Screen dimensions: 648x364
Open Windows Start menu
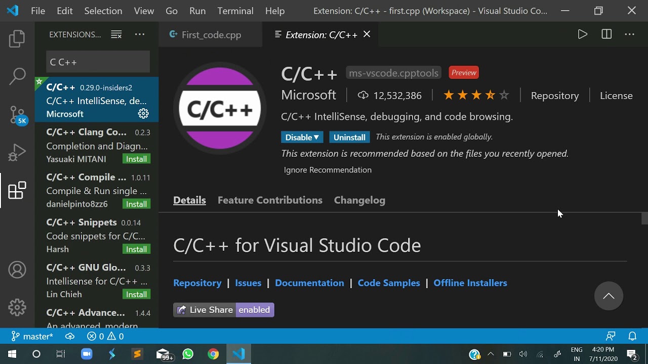(x=12, y=354)
